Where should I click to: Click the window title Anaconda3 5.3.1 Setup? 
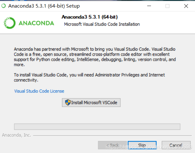(44, 6)
